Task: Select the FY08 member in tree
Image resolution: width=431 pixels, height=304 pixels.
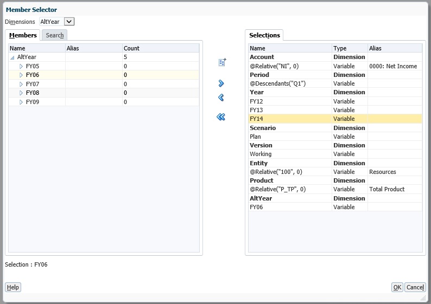Action: click(x=33, y=93)
